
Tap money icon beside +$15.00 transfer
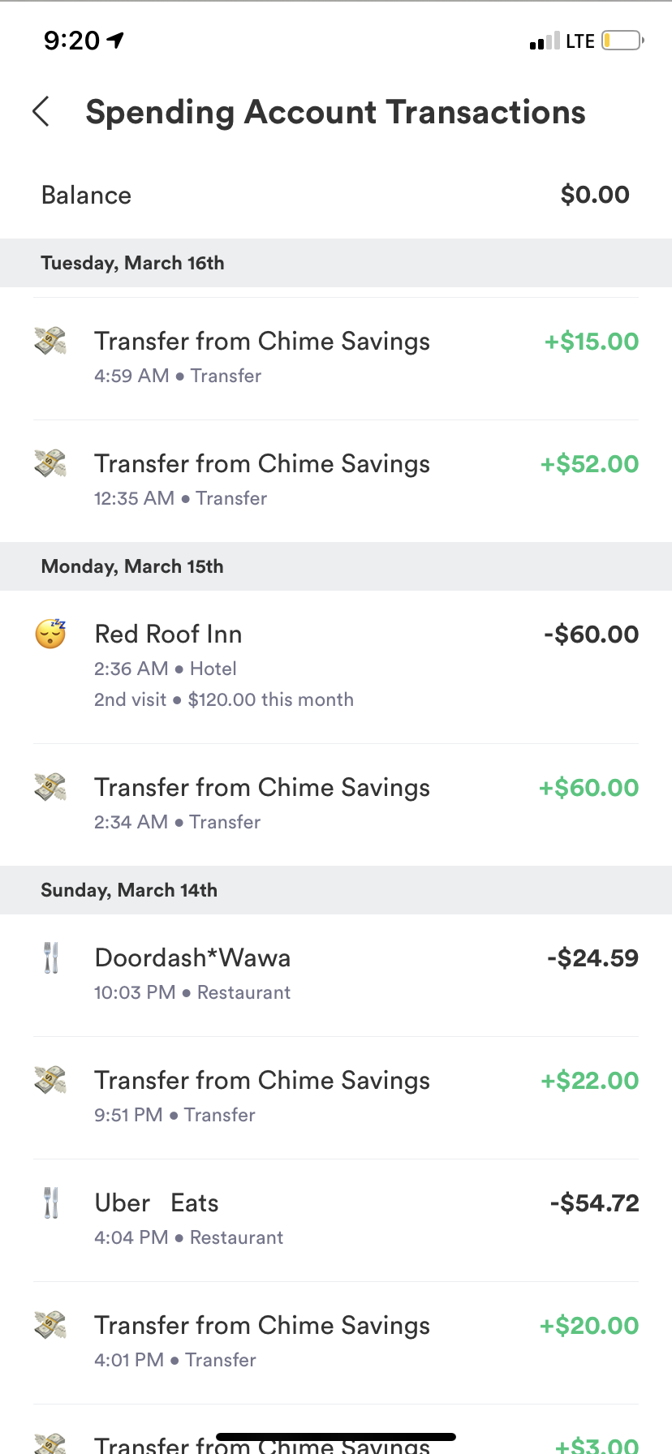[50, 341]
